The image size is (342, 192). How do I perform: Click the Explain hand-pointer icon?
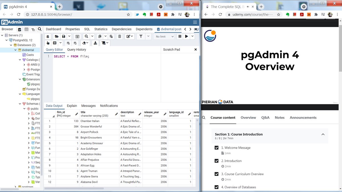point(48,43)
